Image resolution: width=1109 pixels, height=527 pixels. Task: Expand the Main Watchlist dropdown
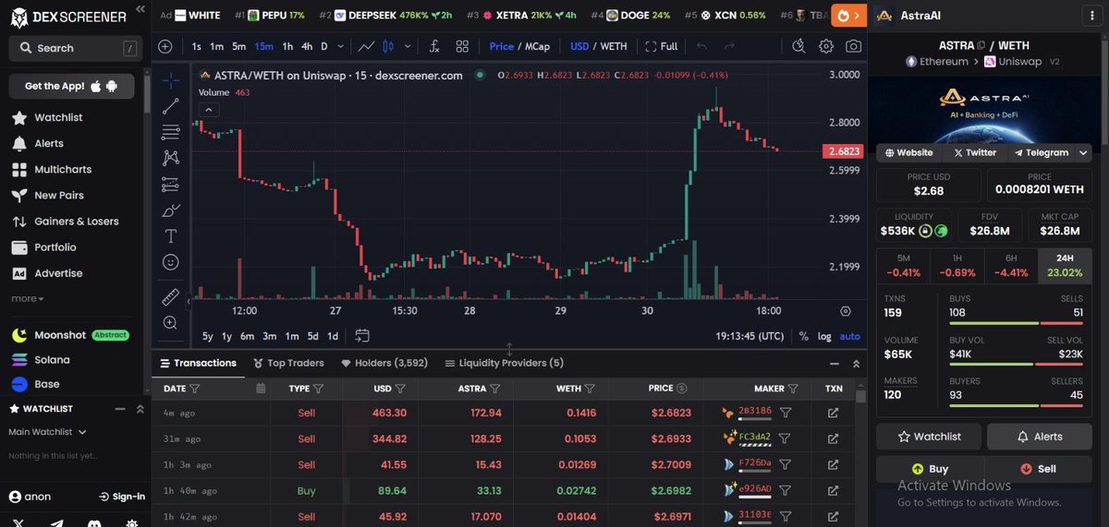[47, 432]
